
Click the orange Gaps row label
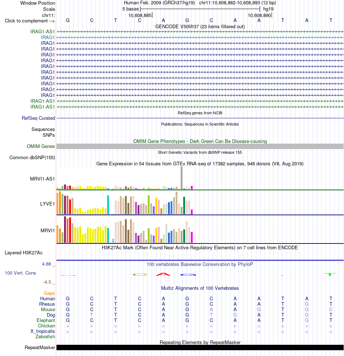49,293
